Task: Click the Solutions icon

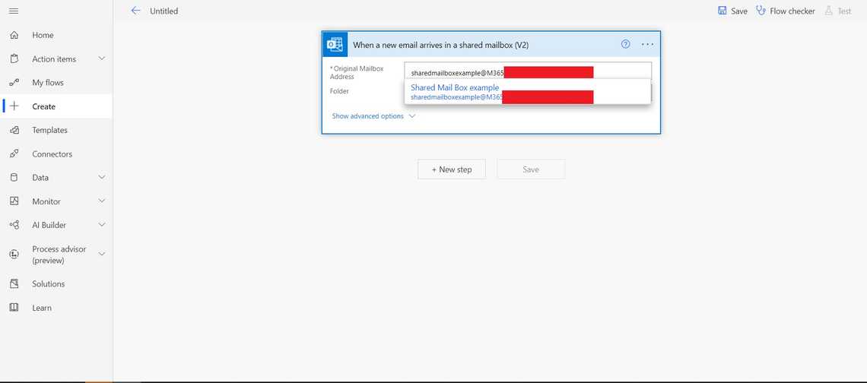Action: 14,283
